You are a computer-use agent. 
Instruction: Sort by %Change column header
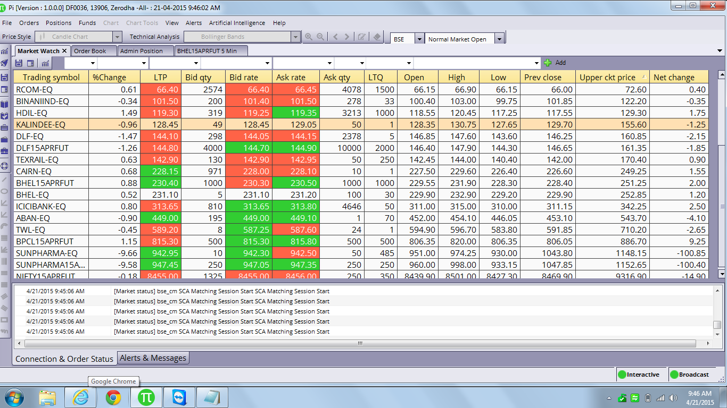(x=114, y=77)
